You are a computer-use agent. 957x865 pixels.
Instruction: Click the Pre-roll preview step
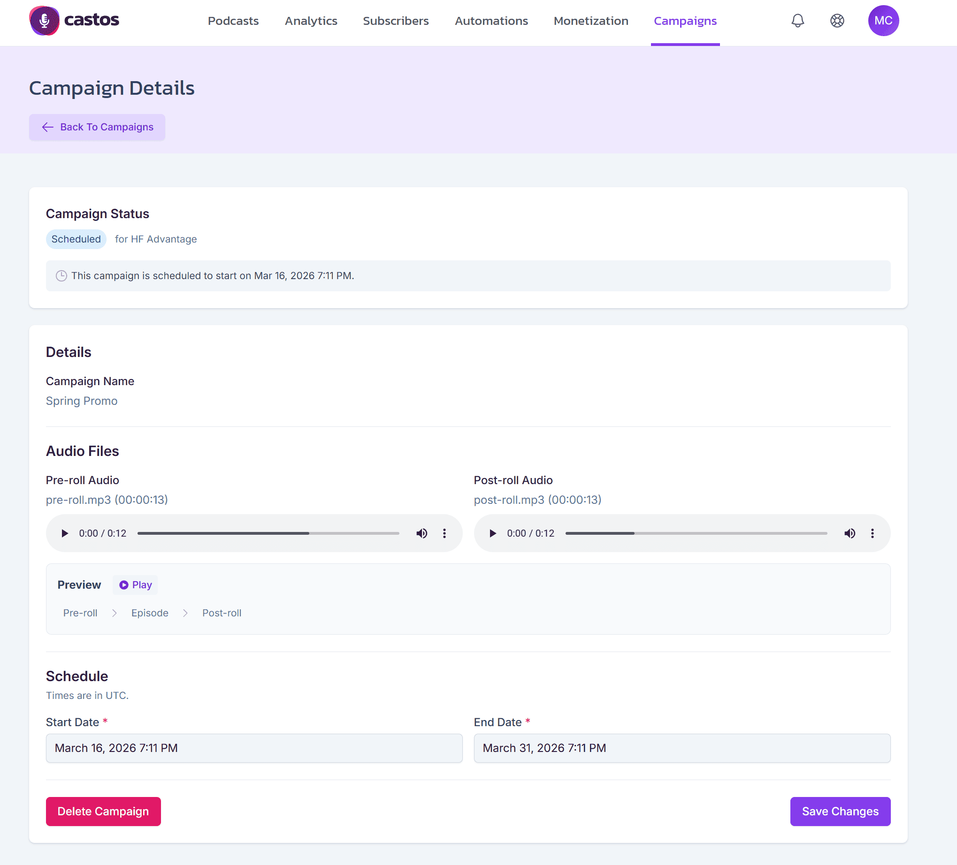[80, 613]
